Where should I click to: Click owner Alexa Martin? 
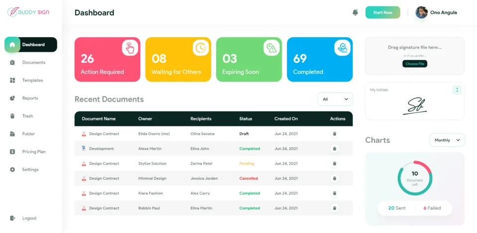point(150,149)
